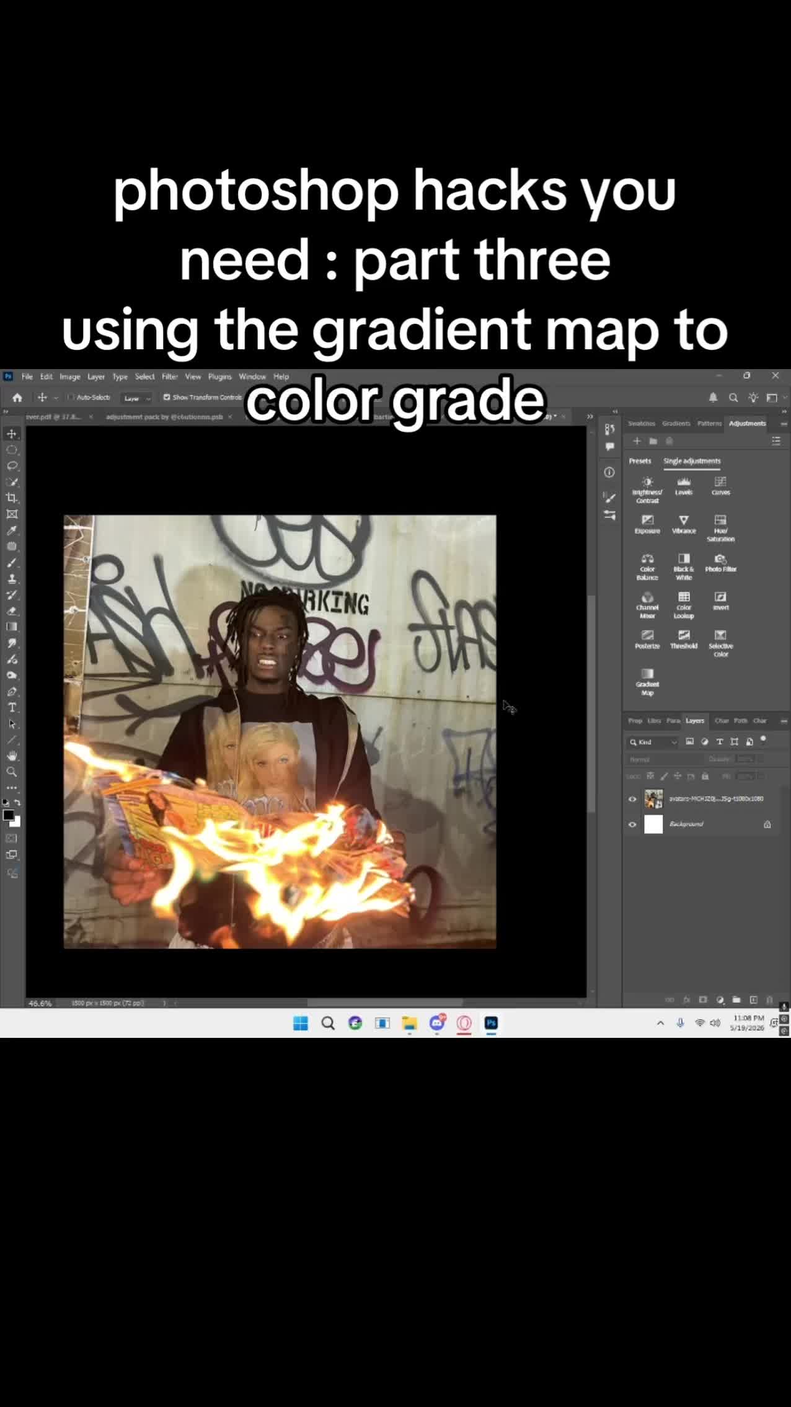The width and height of the screenshot is (791, 1407).
Task: Open the Windows Start menu
Action: tap(301, 1023)
